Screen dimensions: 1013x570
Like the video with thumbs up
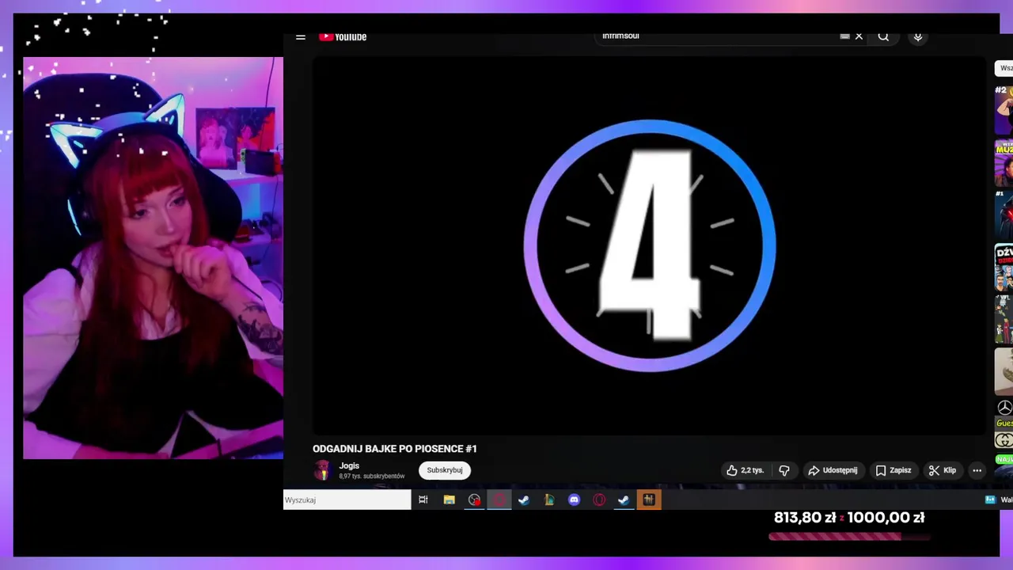point(746,470)
